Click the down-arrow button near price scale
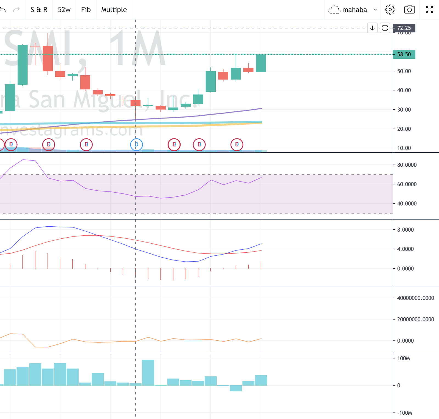 tap(372, 28)
